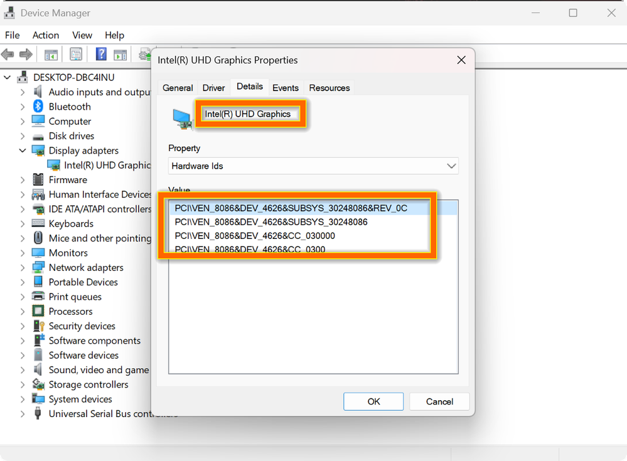Switch to the Events tab
Image resolution: width=627 pixels, height=461 pixels.
[286, 88]
